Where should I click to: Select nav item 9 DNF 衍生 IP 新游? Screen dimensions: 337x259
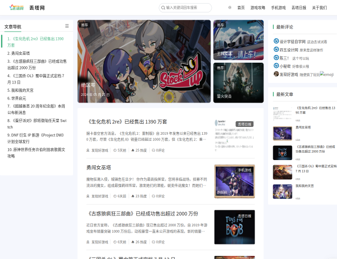tap(36, 138)
